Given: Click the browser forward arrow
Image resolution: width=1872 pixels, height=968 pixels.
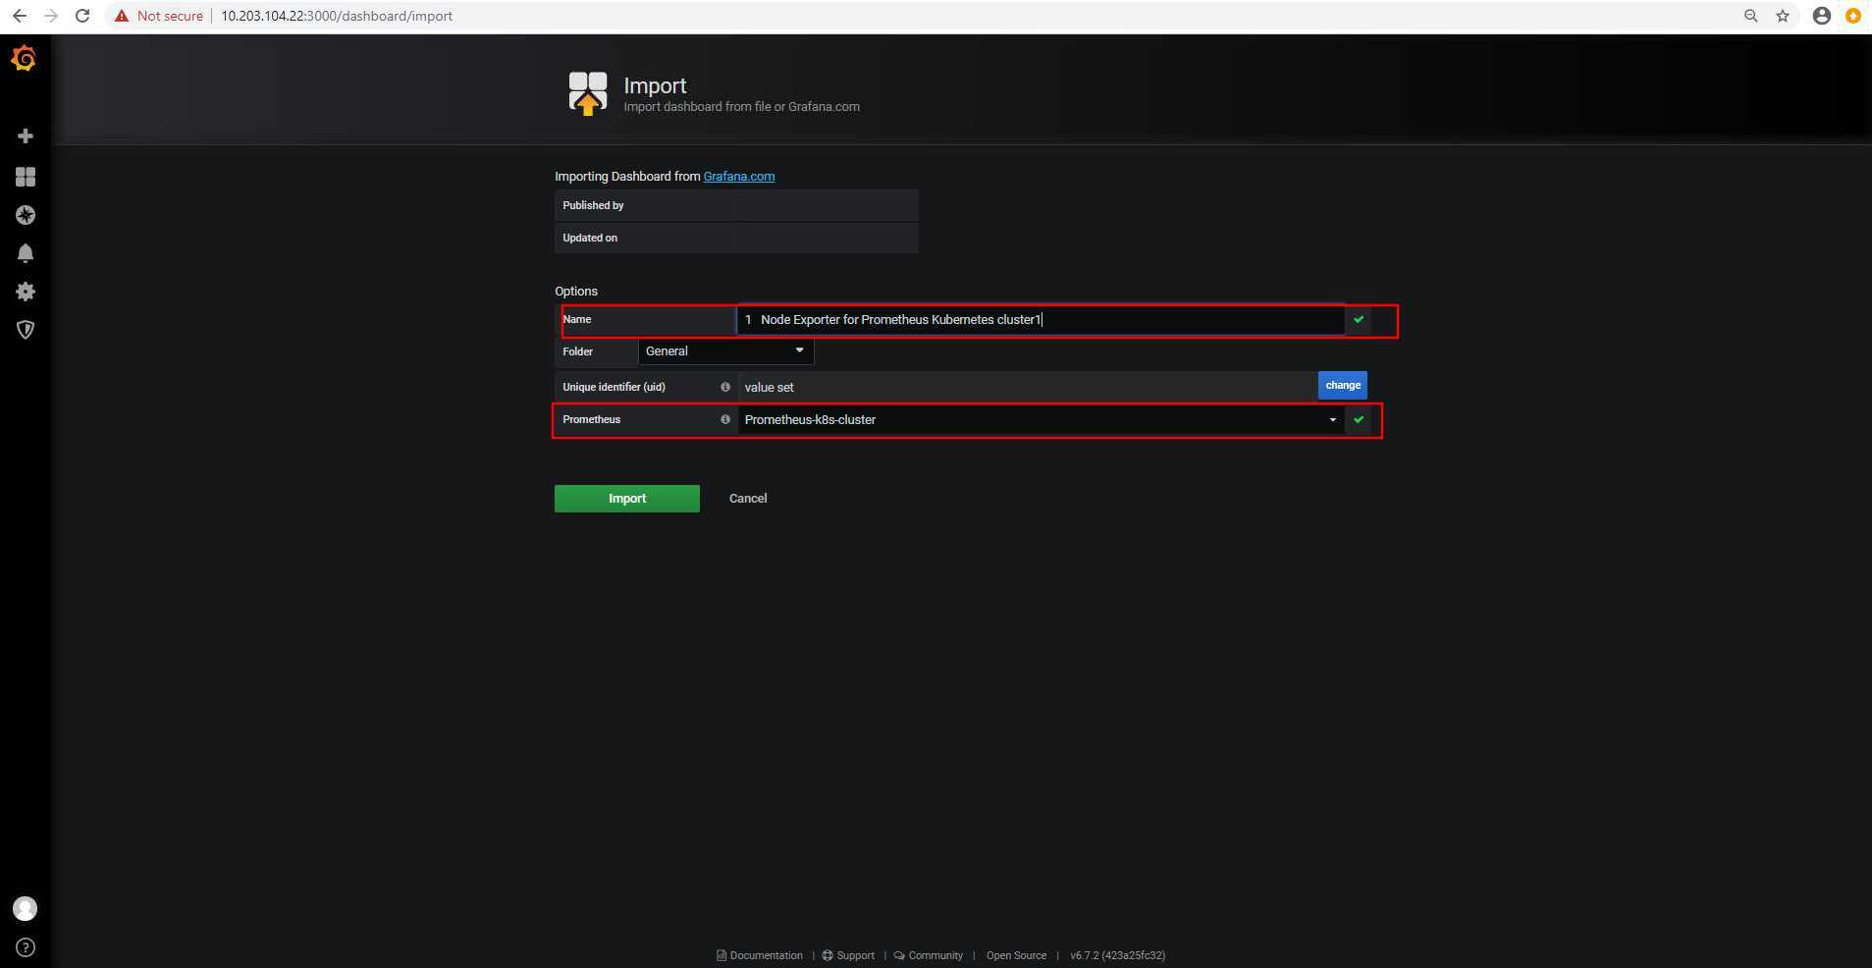Looking at the screenshot, I should [51, 16].
